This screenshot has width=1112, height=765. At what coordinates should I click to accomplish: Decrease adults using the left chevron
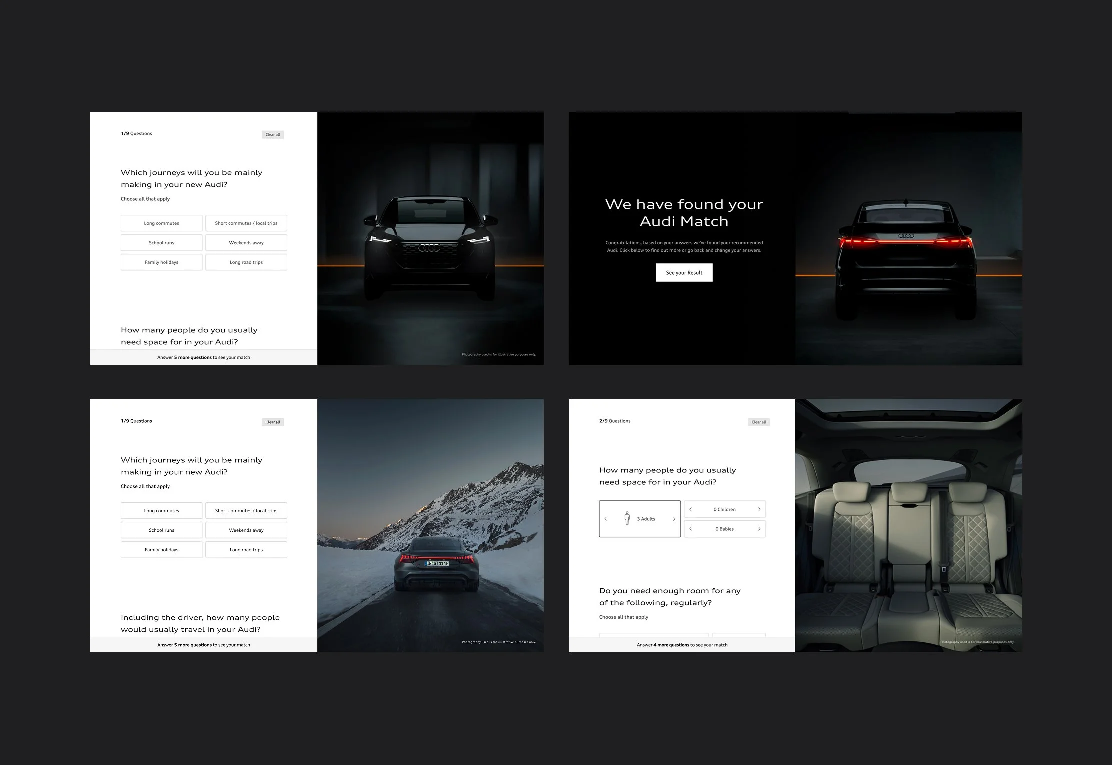(x=606, y=518)
